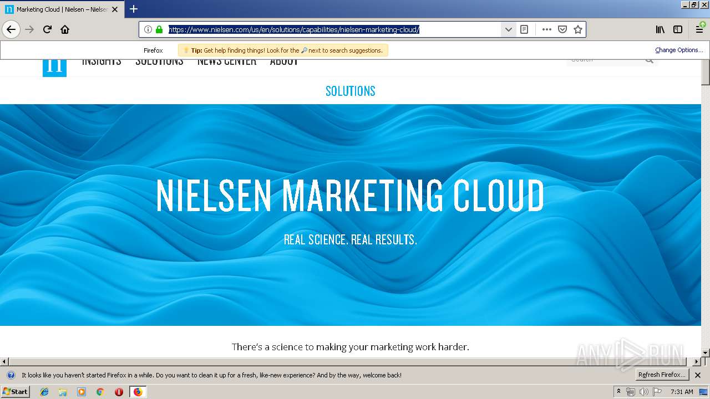Show site information icon in address bar

coord(148,29)
